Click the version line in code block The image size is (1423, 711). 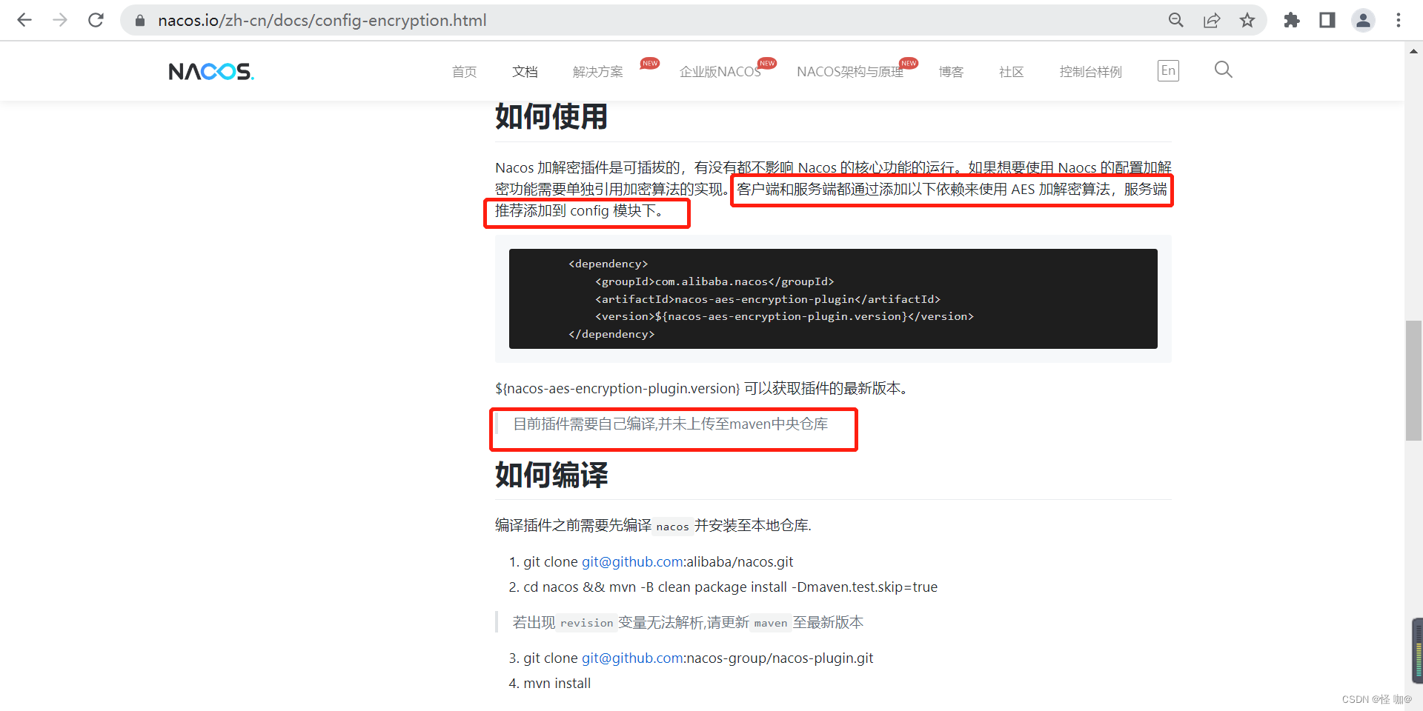tap(784, 316)
